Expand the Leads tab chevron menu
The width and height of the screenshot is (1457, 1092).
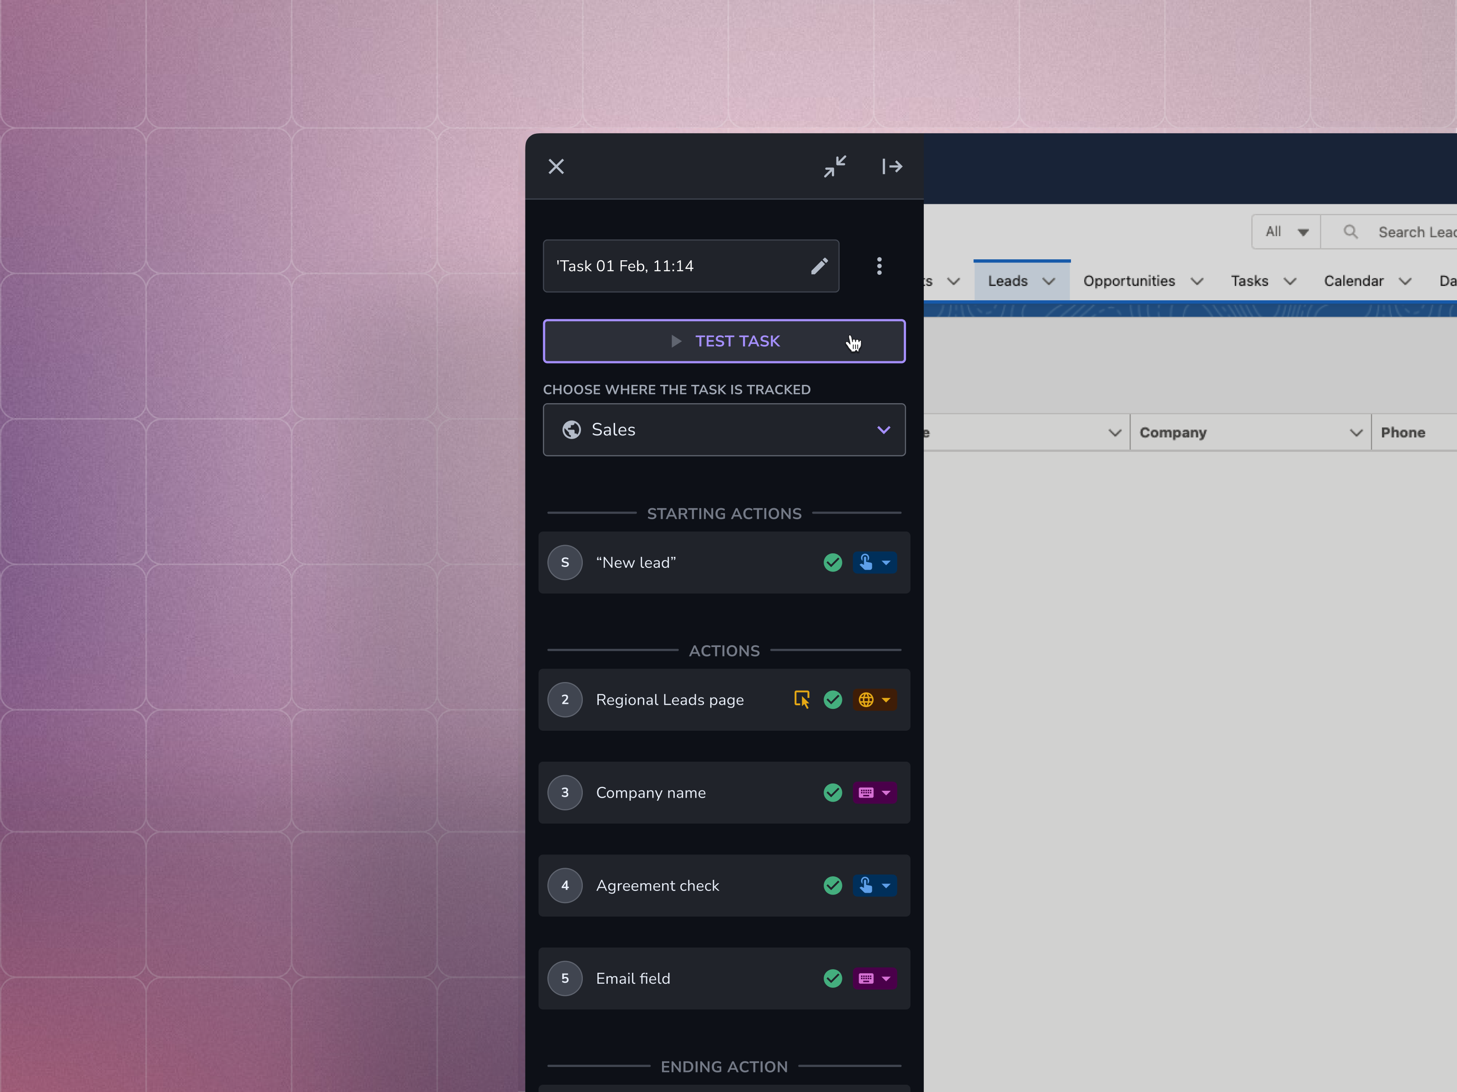click(1049, 282)
